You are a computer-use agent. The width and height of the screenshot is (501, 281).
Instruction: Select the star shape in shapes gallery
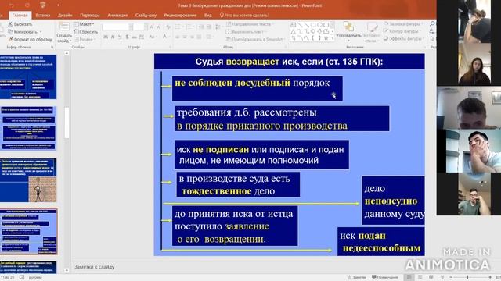326,38
